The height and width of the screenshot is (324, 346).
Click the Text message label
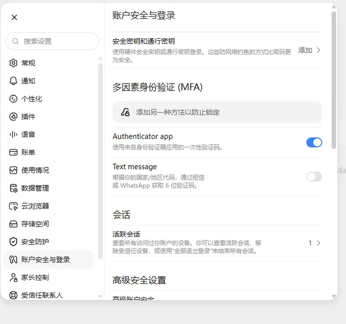(134, 166)
